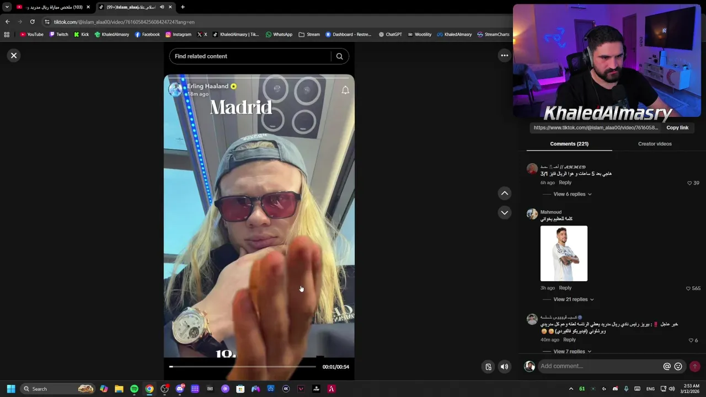Open the tab search dropdown arrow
Viewport: 706px width, 397px height.
(7, 7)
